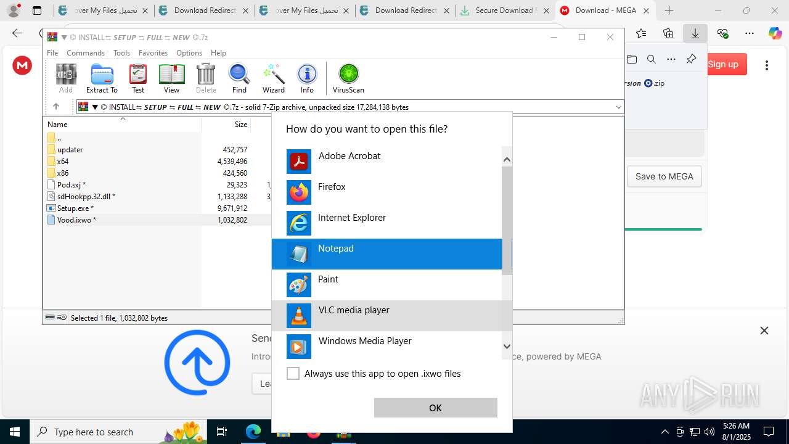Screen dimensions: 789x444
Task: Close the MEGA bottom banner
Action: pyautogui.click(x=764, y=331)
